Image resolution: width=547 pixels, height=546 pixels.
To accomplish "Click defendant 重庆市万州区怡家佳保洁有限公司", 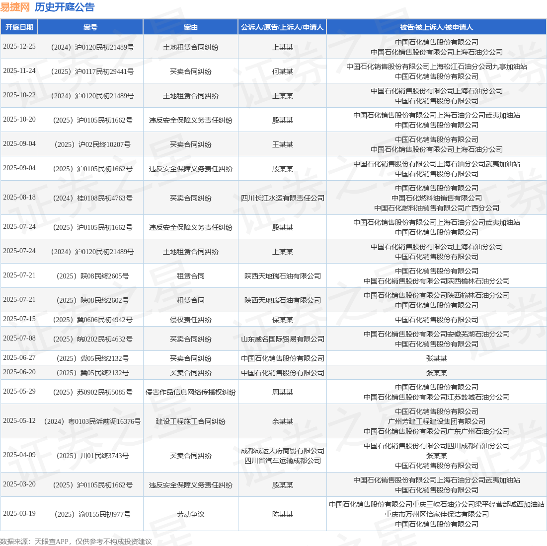I will pyautogui.click(x=436, y=514).
